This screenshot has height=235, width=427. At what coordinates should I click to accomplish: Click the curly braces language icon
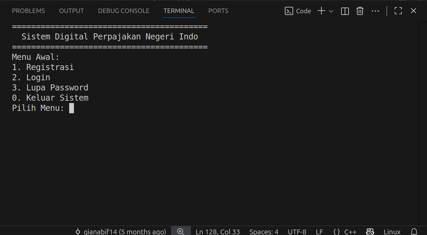click(337, 232)
